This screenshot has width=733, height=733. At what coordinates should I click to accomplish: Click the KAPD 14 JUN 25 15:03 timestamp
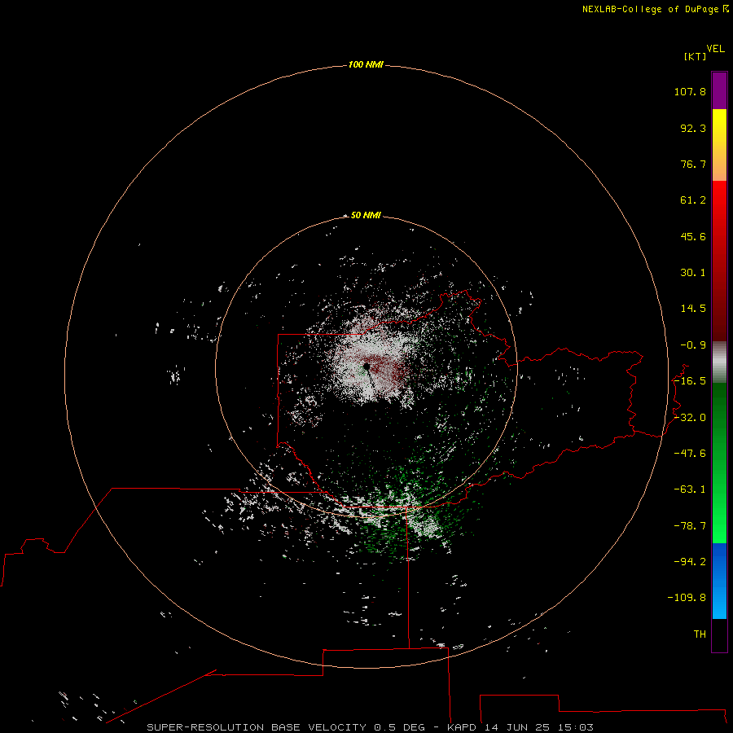[x=520, y=727]
